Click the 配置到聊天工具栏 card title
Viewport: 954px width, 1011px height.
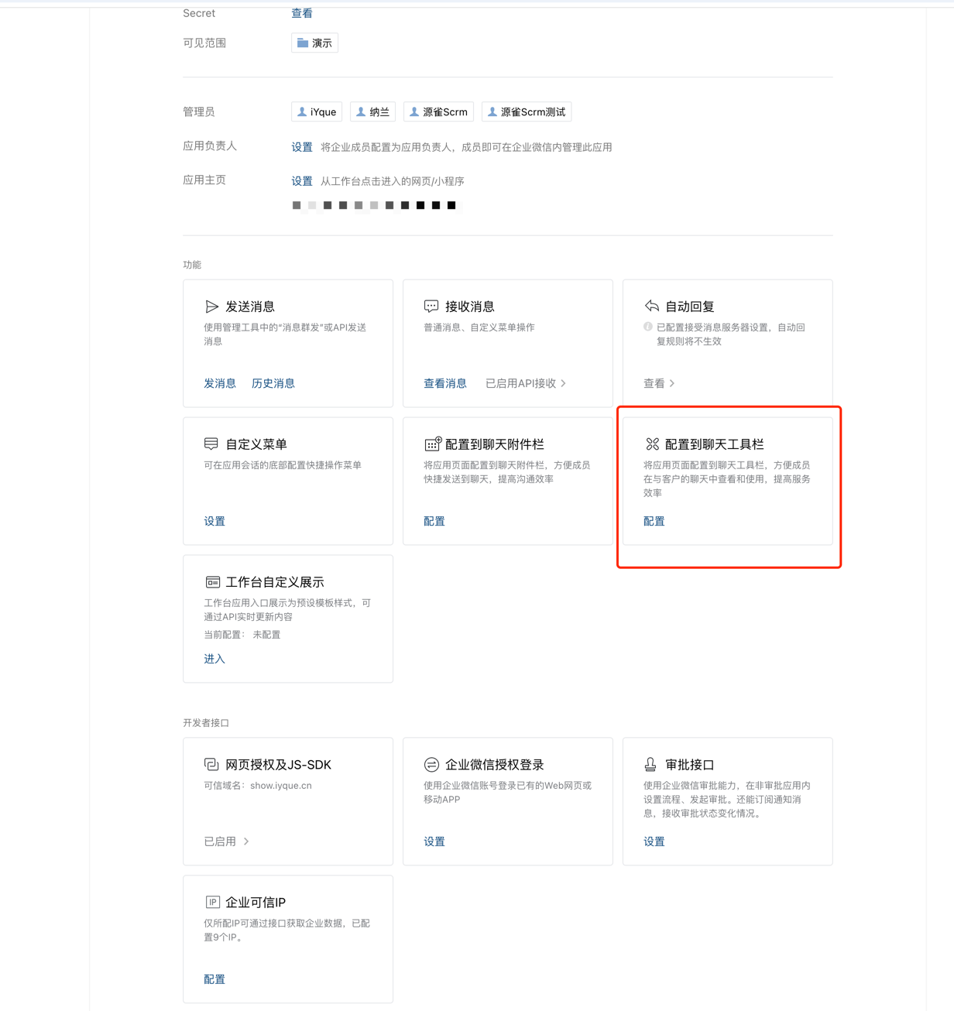point(715,444)
